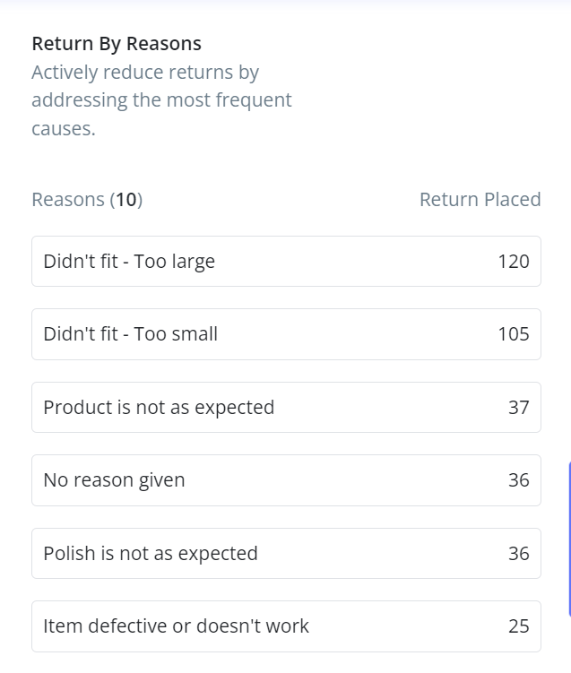Image resolution: width=571 pixels, height=673 pixels.
Task: Click the 105 return count value
Action: [x=514, y=334]
